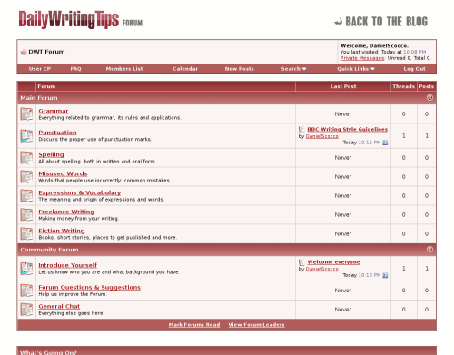This screenshot has width=454, height=355.
Task: Click the Main Forum category title
Action: pos(39,98)
